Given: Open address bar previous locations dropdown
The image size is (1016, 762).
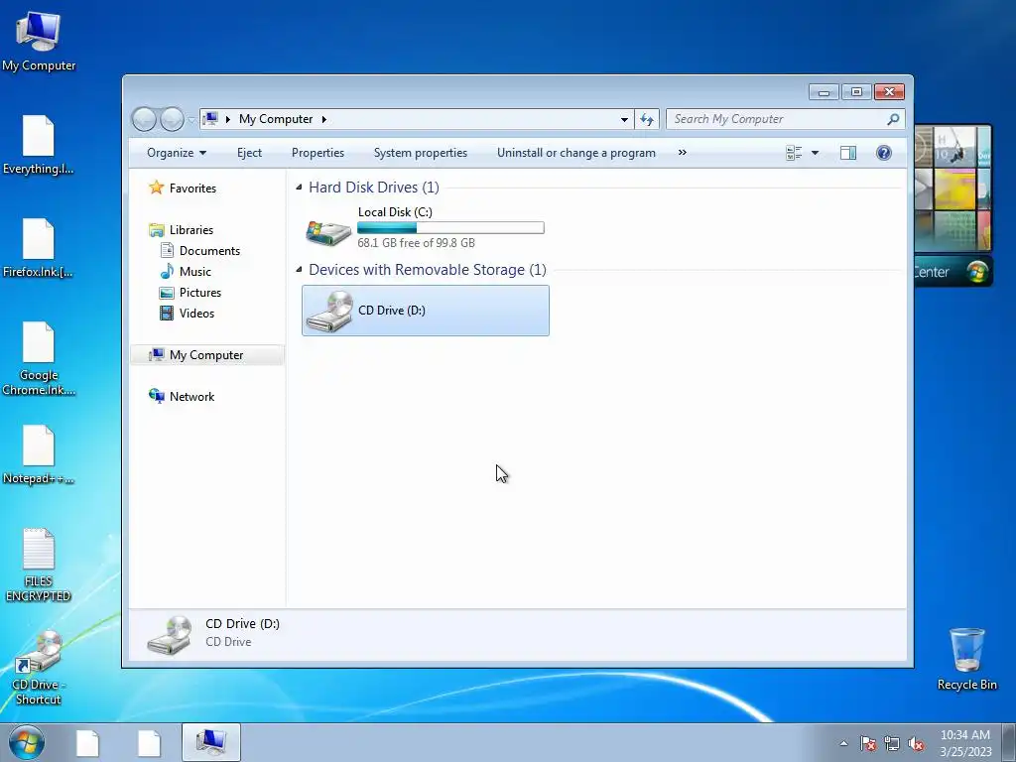Looking at the screenshot, I should pos(624,119).
